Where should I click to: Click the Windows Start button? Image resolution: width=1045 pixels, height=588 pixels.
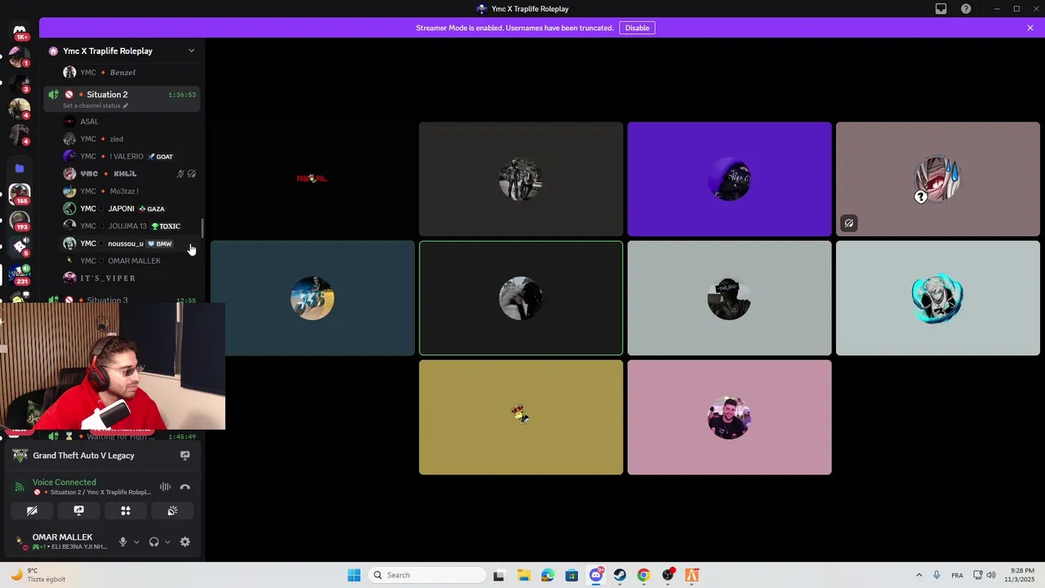pos(354,575)
